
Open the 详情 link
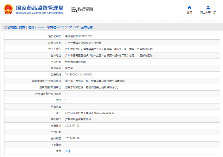pos(68,151)
